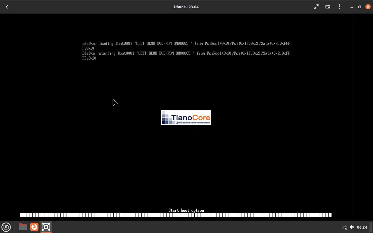Close the Ubuntu 23.04 window
Viewport: 373px width, 233px height.
368,7
